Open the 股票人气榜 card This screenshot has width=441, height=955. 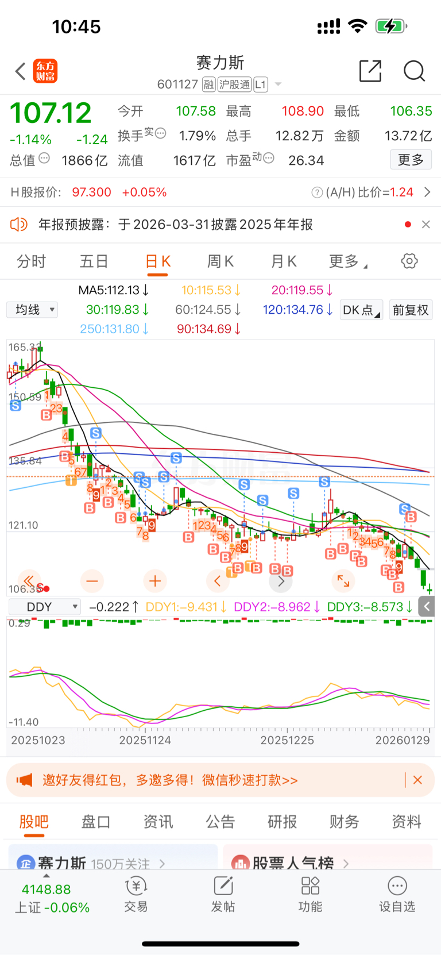coord(328,857)
